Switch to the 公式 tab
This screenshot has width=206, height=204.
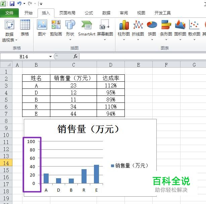click(x=89, y=13)
